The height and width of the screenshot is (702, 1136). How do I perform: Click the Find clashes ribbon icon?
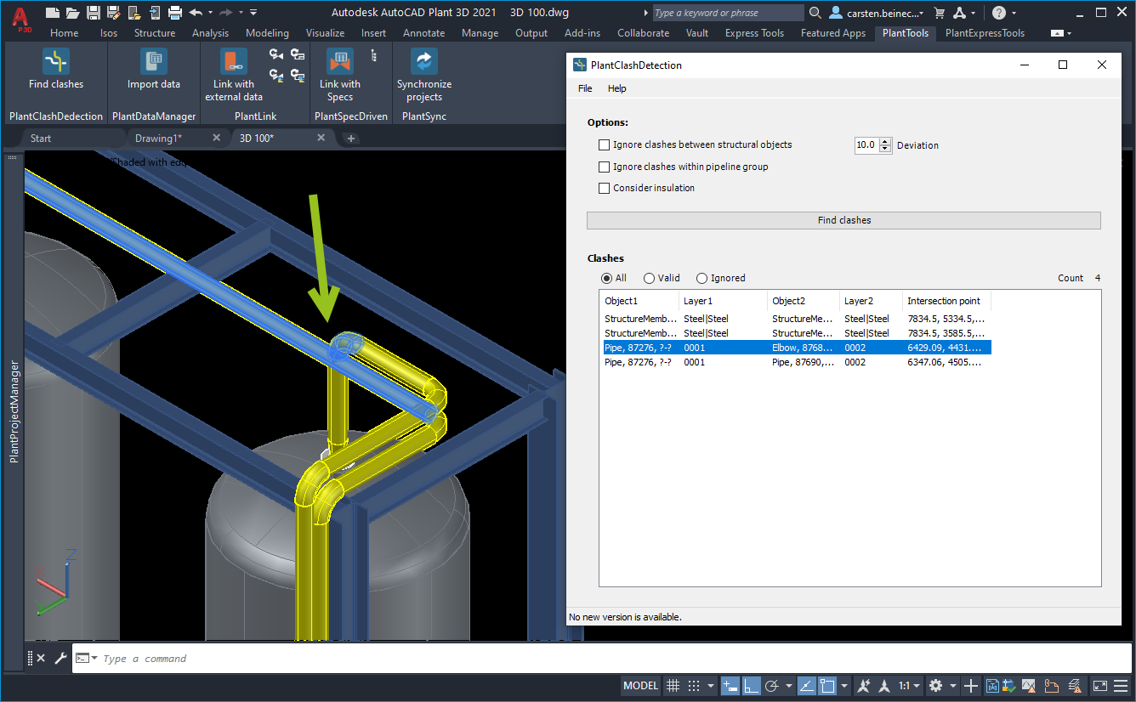click(x=56, y=62)
